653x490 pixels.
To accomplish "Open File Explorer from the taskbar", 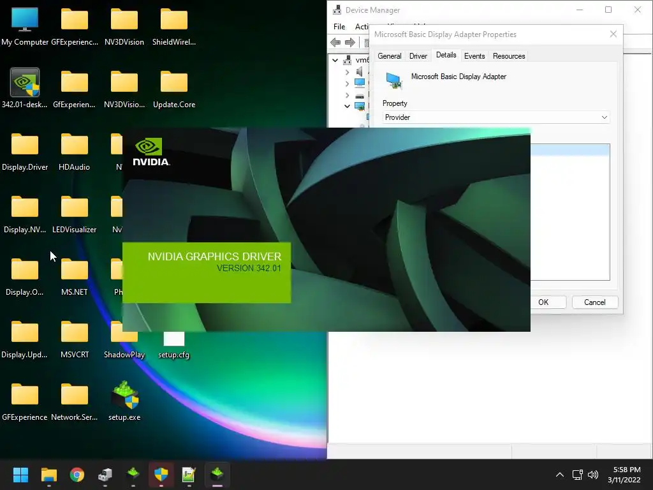I will (48, 475).
